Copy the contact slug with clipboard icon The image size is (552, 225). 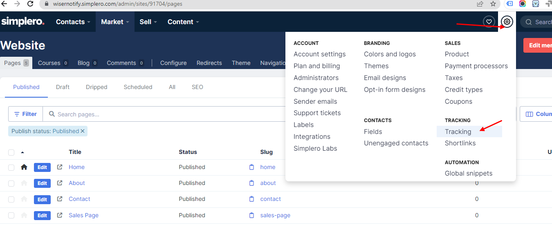251,199
